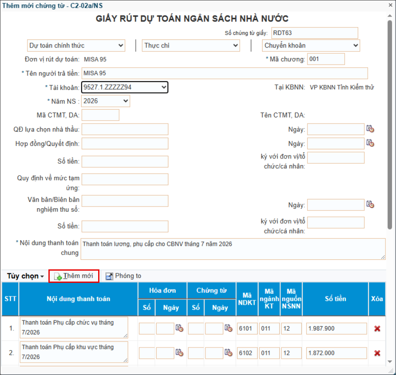Pick invoice date calendar in row 1

click(x=179, y=328)
